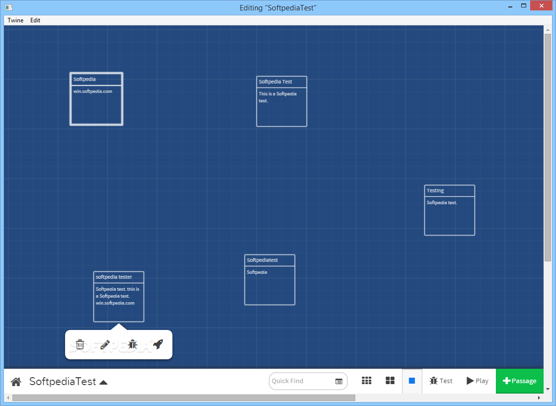Minimize the Twine window
The image size is (556, 406).
pyautogui.click(x=510, y=6)
